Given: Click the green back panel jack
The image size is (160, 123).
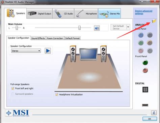Looking at the screenshot, I should [141, 43].
